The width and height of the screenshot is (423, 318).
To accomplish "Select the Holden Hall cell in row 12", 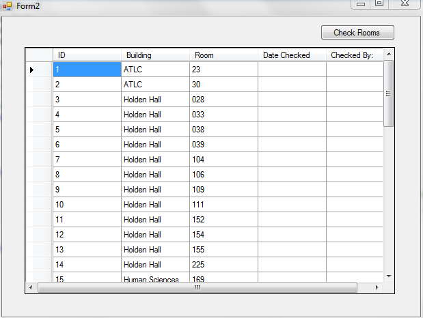I will tap(155, 235).
